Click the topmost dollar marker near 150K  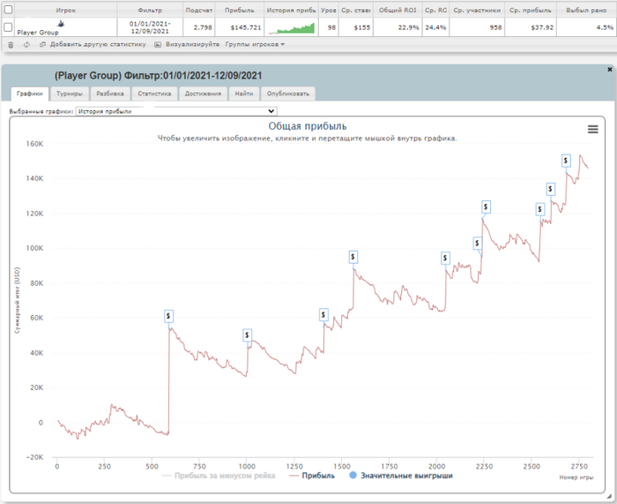(566, 161)
